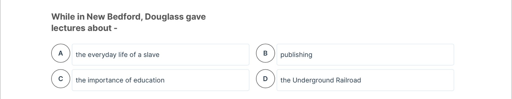Select 'the importance of education' answer box

point(161,80)
